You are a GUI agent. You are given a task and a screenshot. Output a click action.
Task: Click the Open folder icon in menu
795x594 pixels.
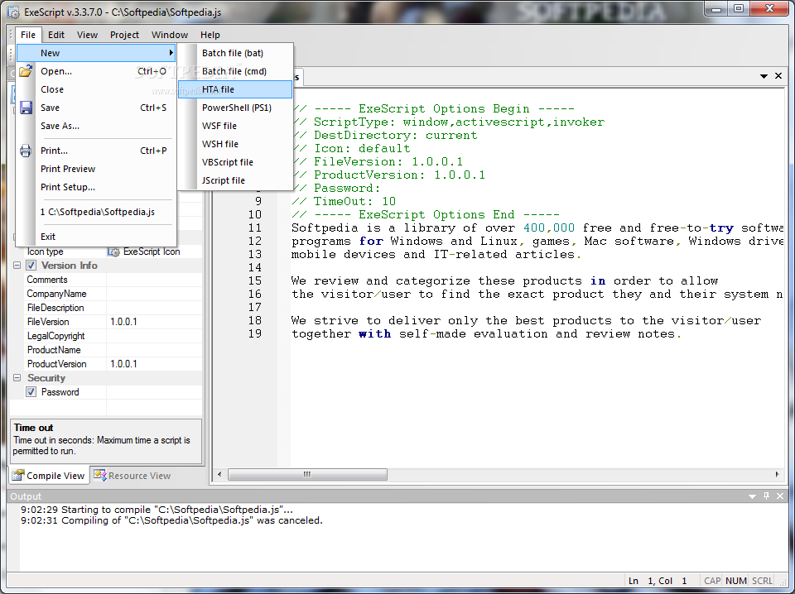pyautogui.click(x=26, y=70)
